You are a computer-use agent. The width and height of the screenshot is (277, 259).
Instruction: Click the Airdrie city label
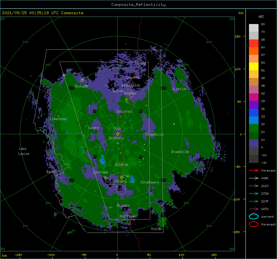[x=121, y=164]
